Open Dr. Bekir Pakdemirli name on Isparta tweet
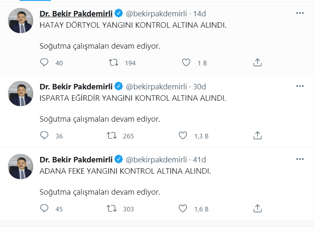322x232 pixels. (76, 87)
